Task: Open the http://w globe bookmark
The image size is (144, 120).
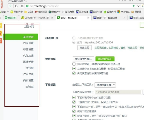Action: pyautogui.click(x=55, y=12)
